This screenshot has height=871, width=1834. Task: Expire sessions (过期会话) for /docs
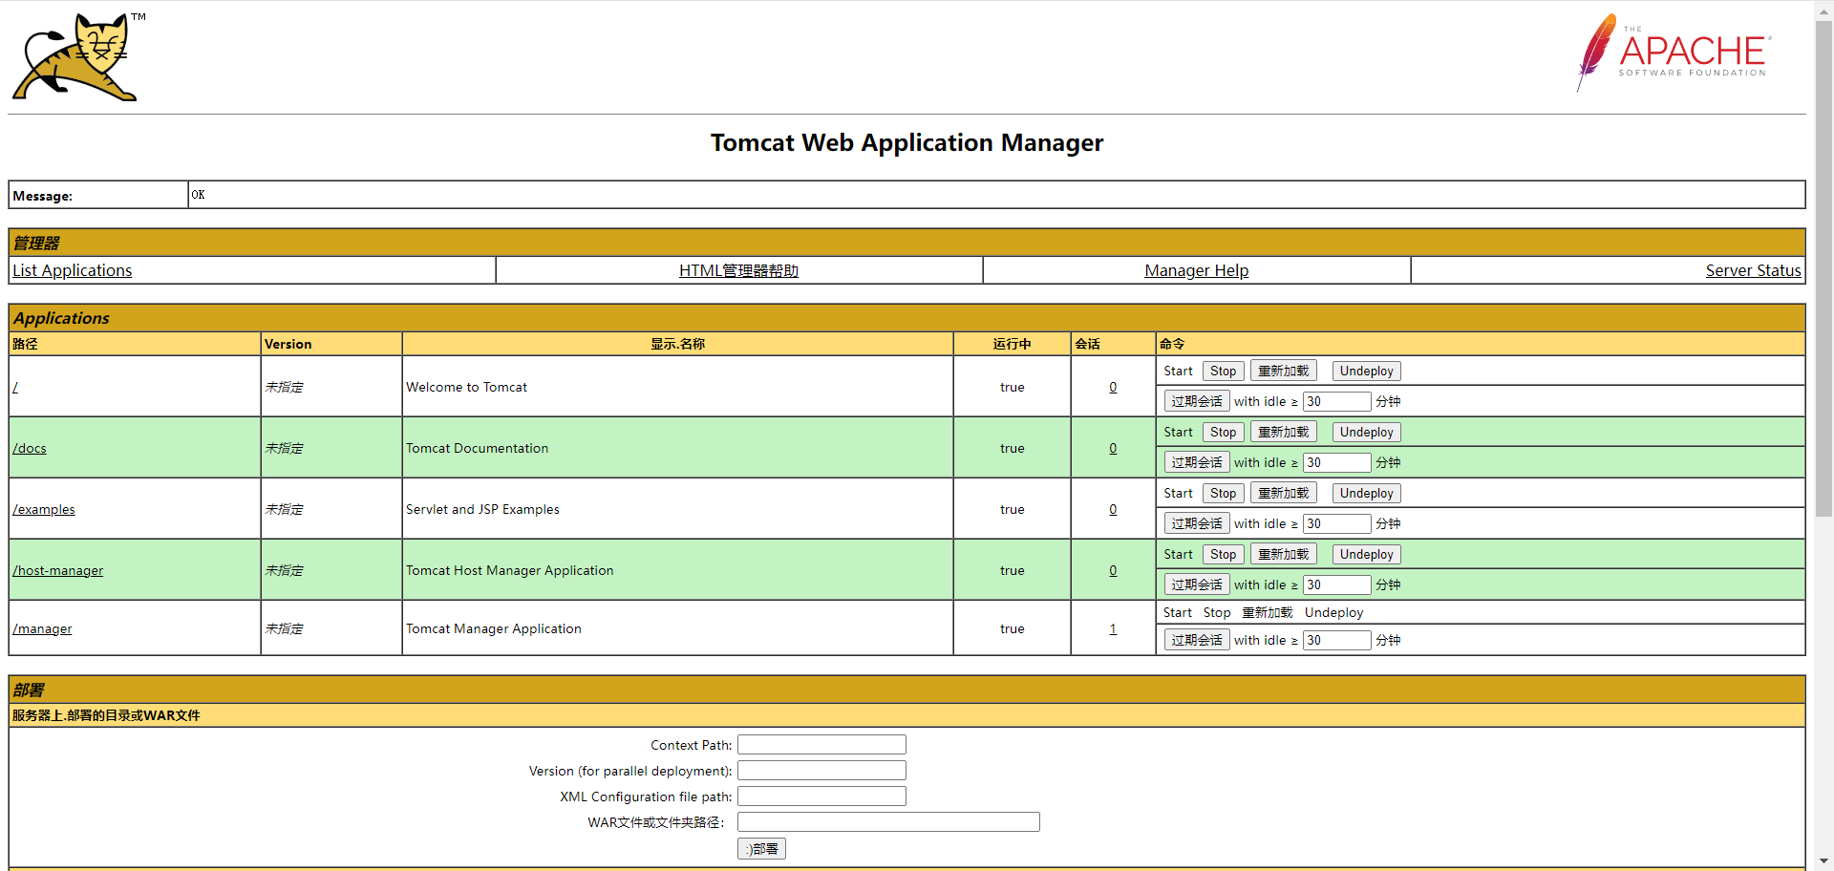pyautogui.click(x=1197, y=462)
